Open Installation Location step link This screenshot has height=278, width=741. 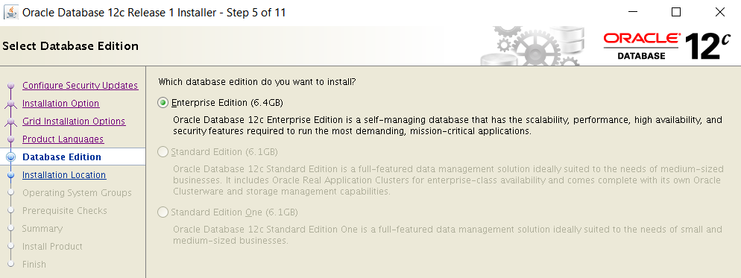click(64, 175)
